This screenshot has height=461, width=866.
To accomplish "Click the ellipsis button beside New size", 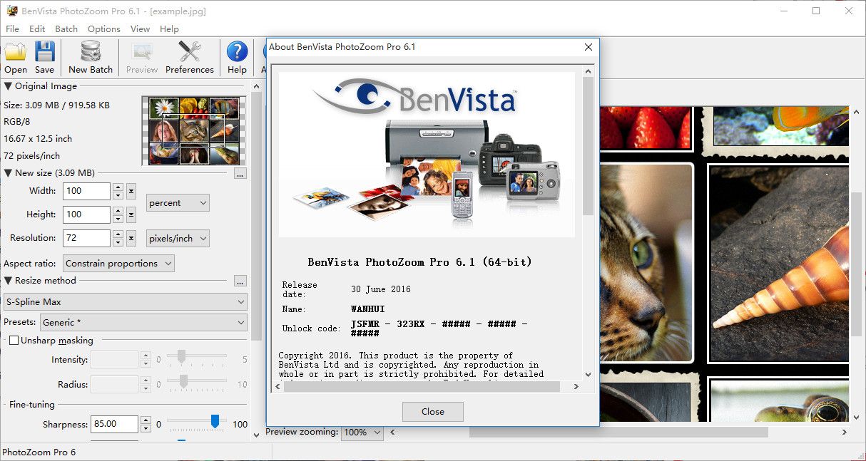I will coord(240,173).
